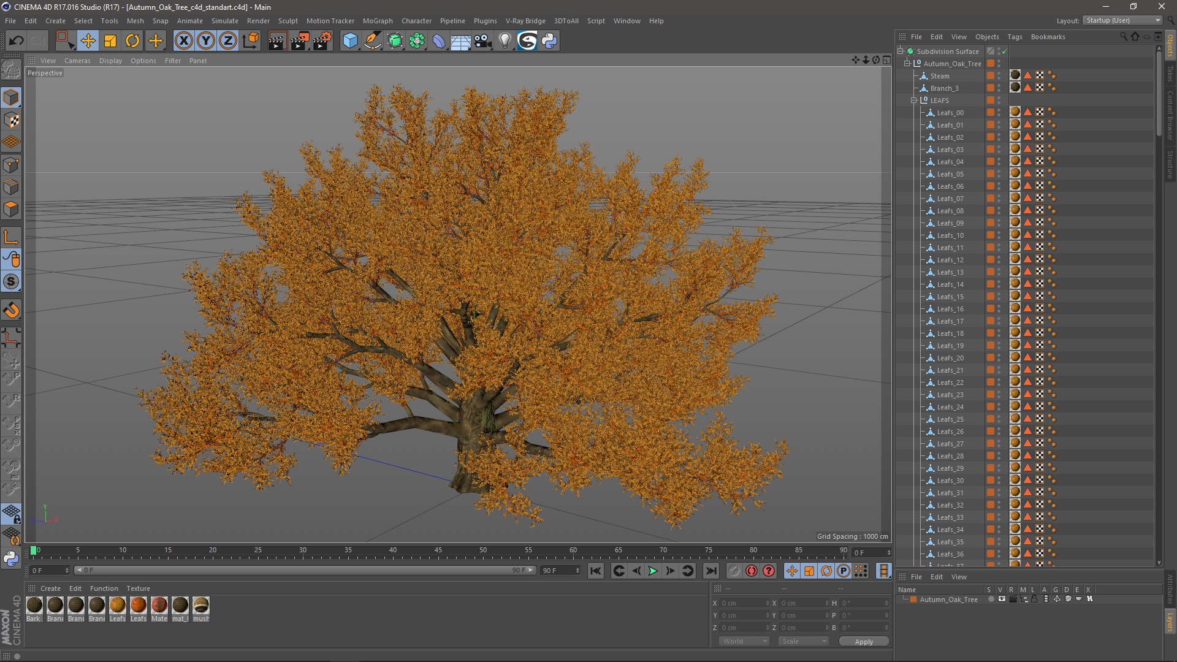Open viewport Cameras menu
This screenshot has height=662, width=1177.
tap(77, 61)
